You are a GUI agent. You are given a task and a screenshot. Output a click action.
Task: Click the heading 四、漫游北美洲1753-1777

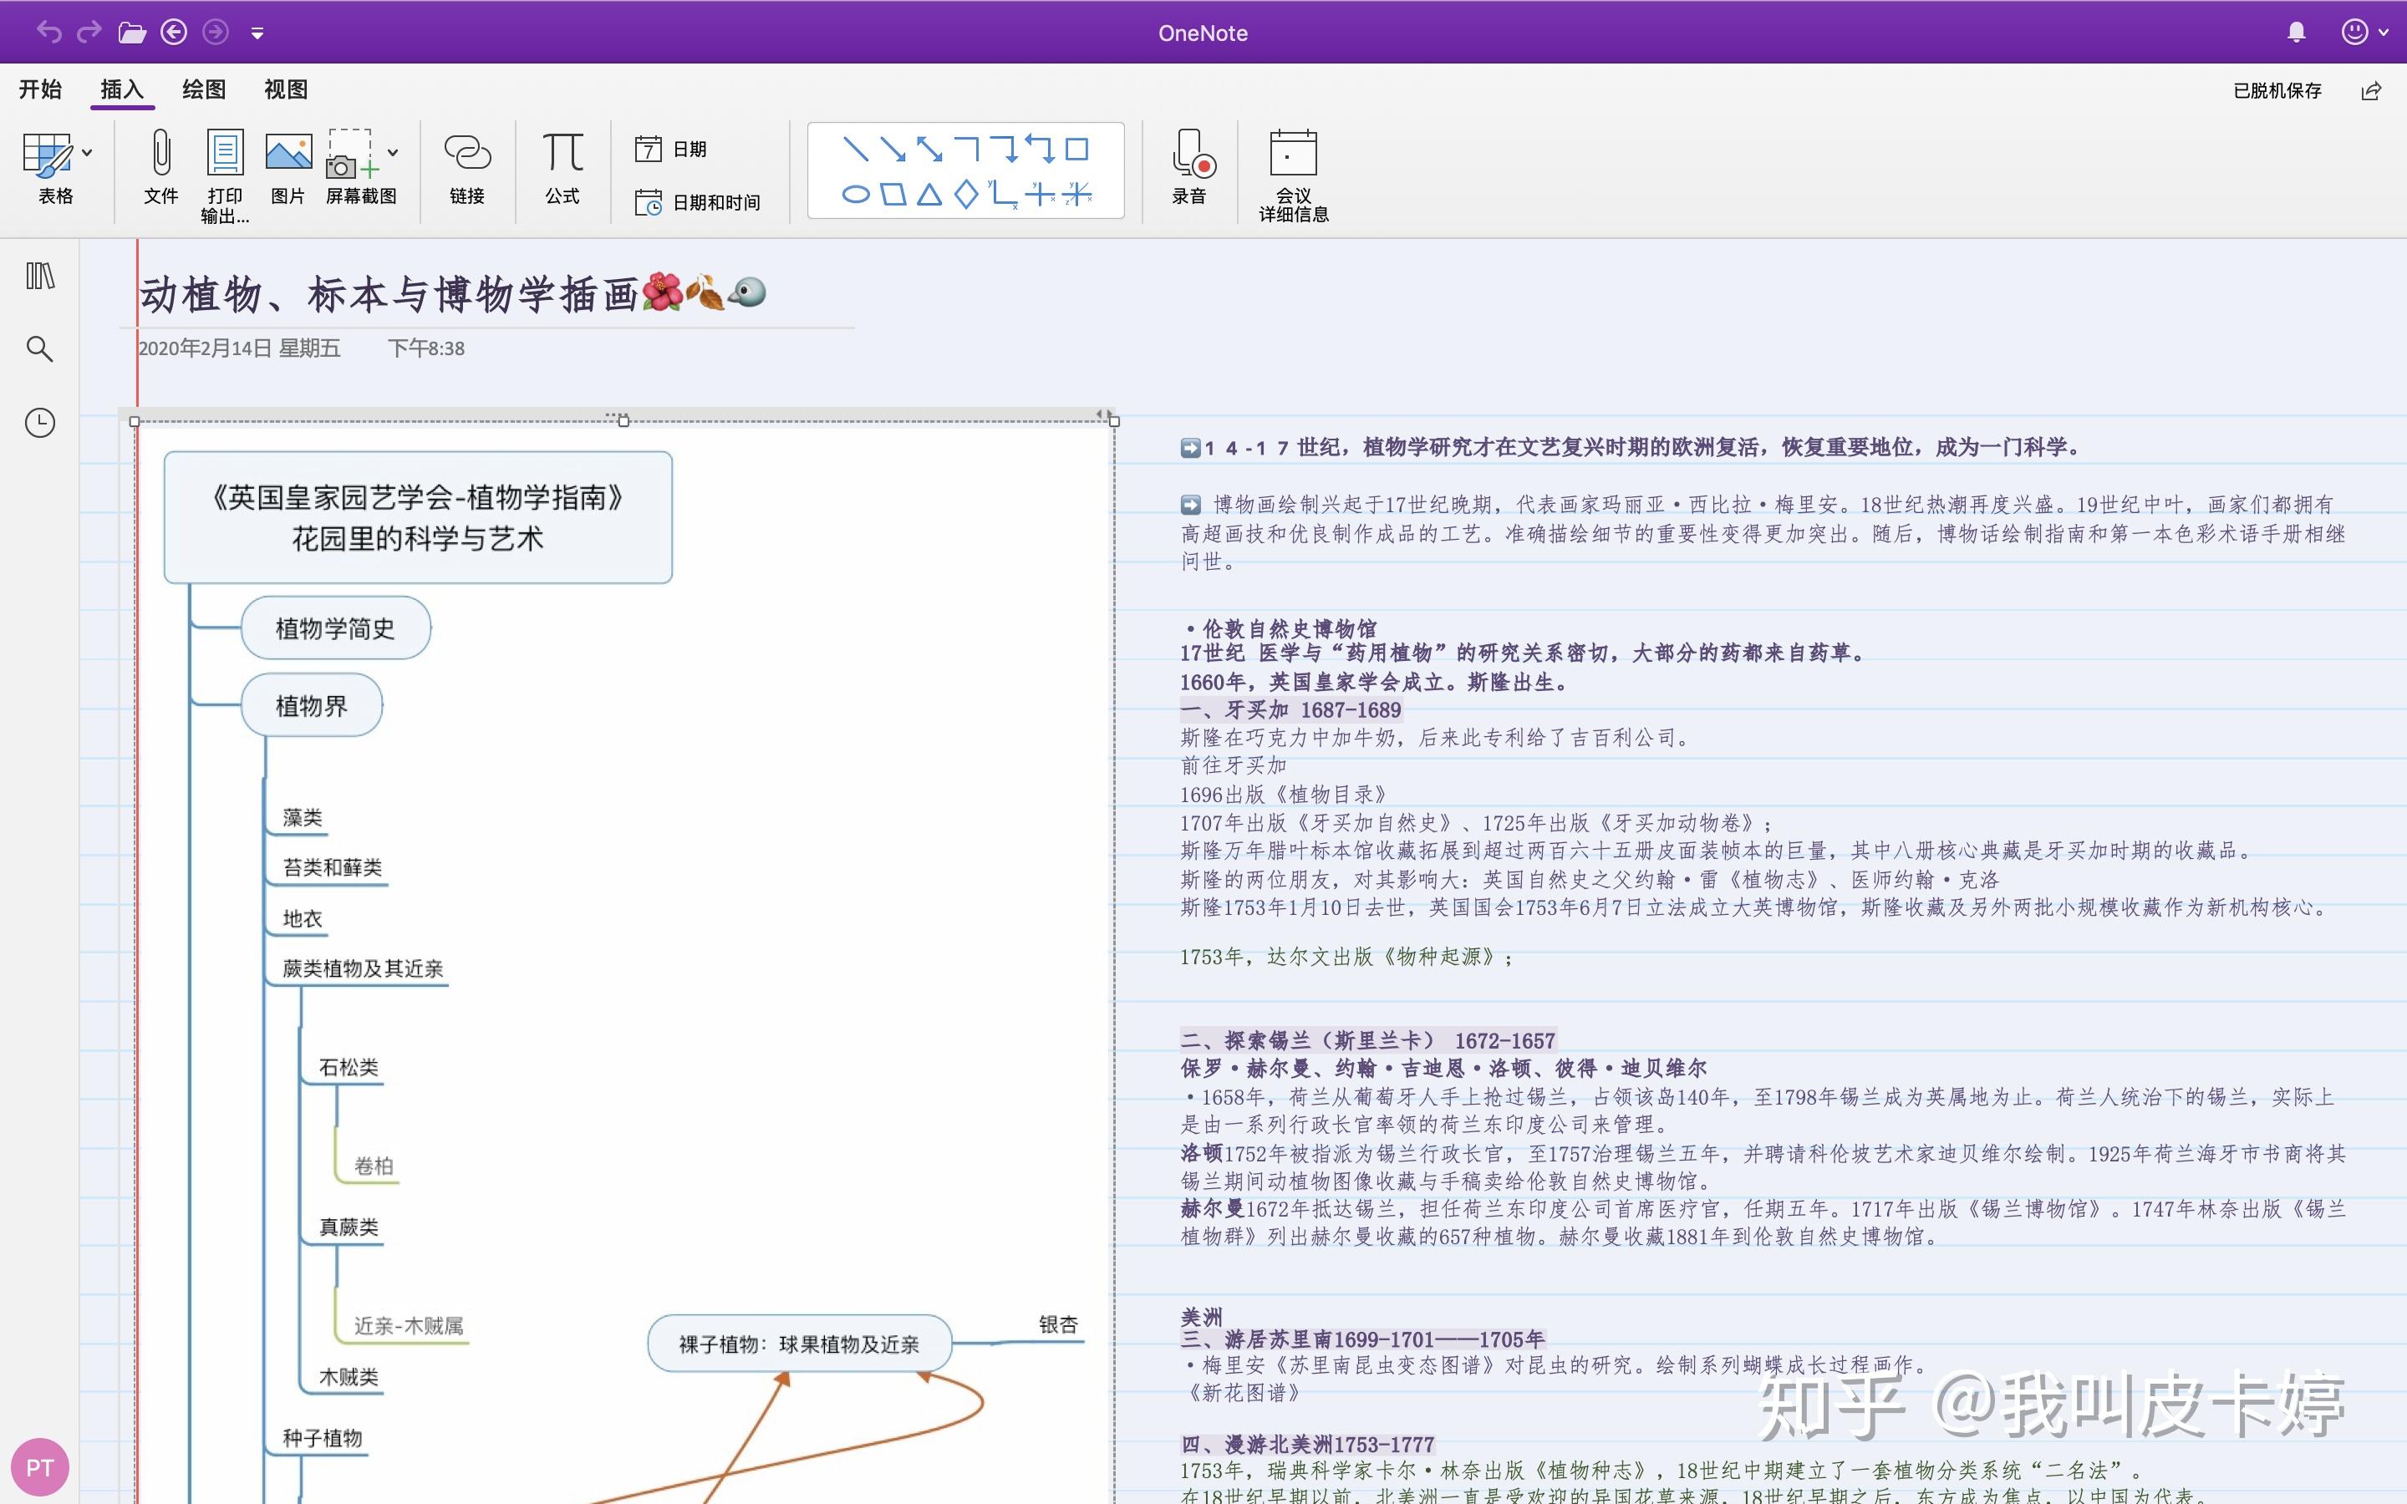[x=1307, y=1445]
